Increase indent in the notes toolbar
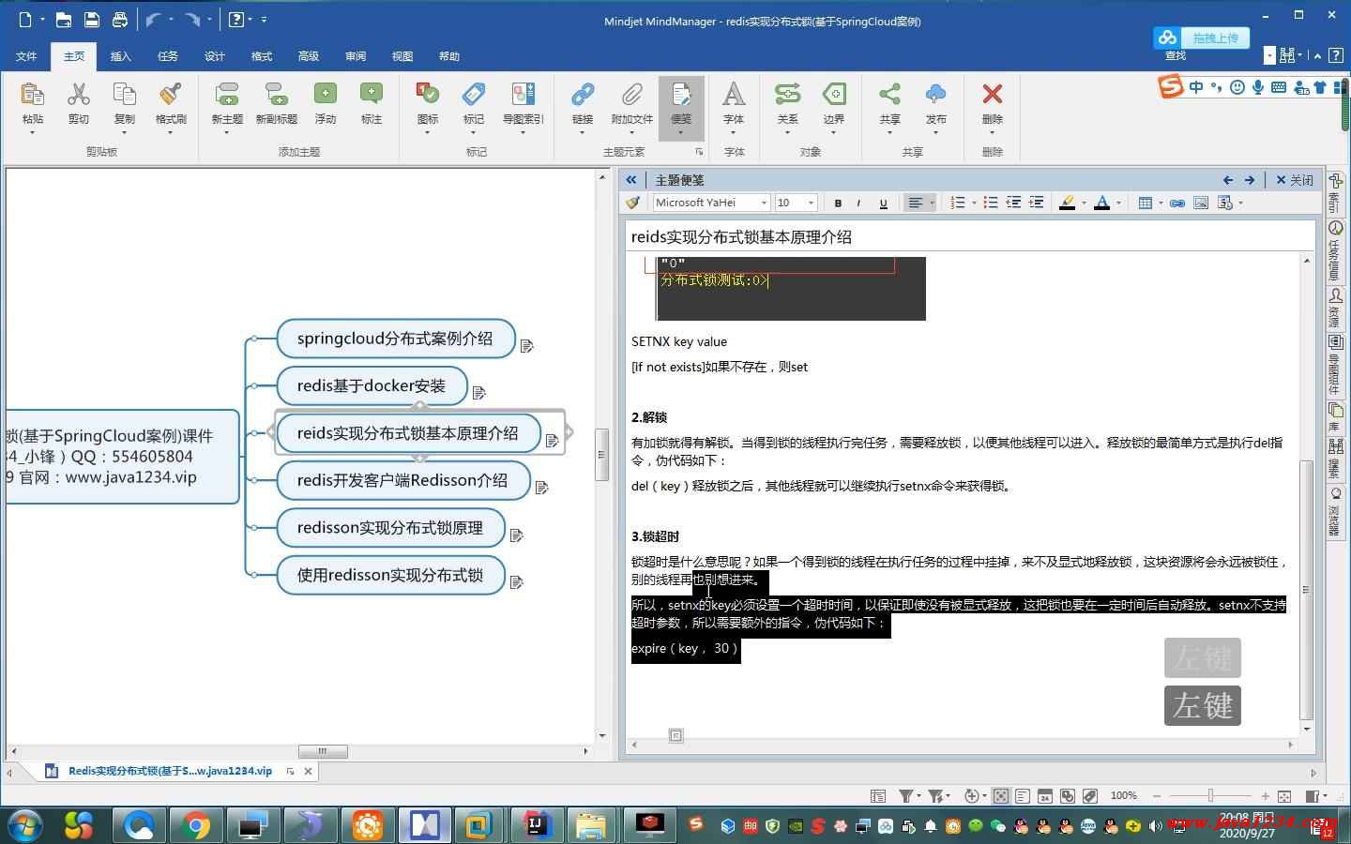This screenshot has height=844, width=1351. [x=1036, y=203]
